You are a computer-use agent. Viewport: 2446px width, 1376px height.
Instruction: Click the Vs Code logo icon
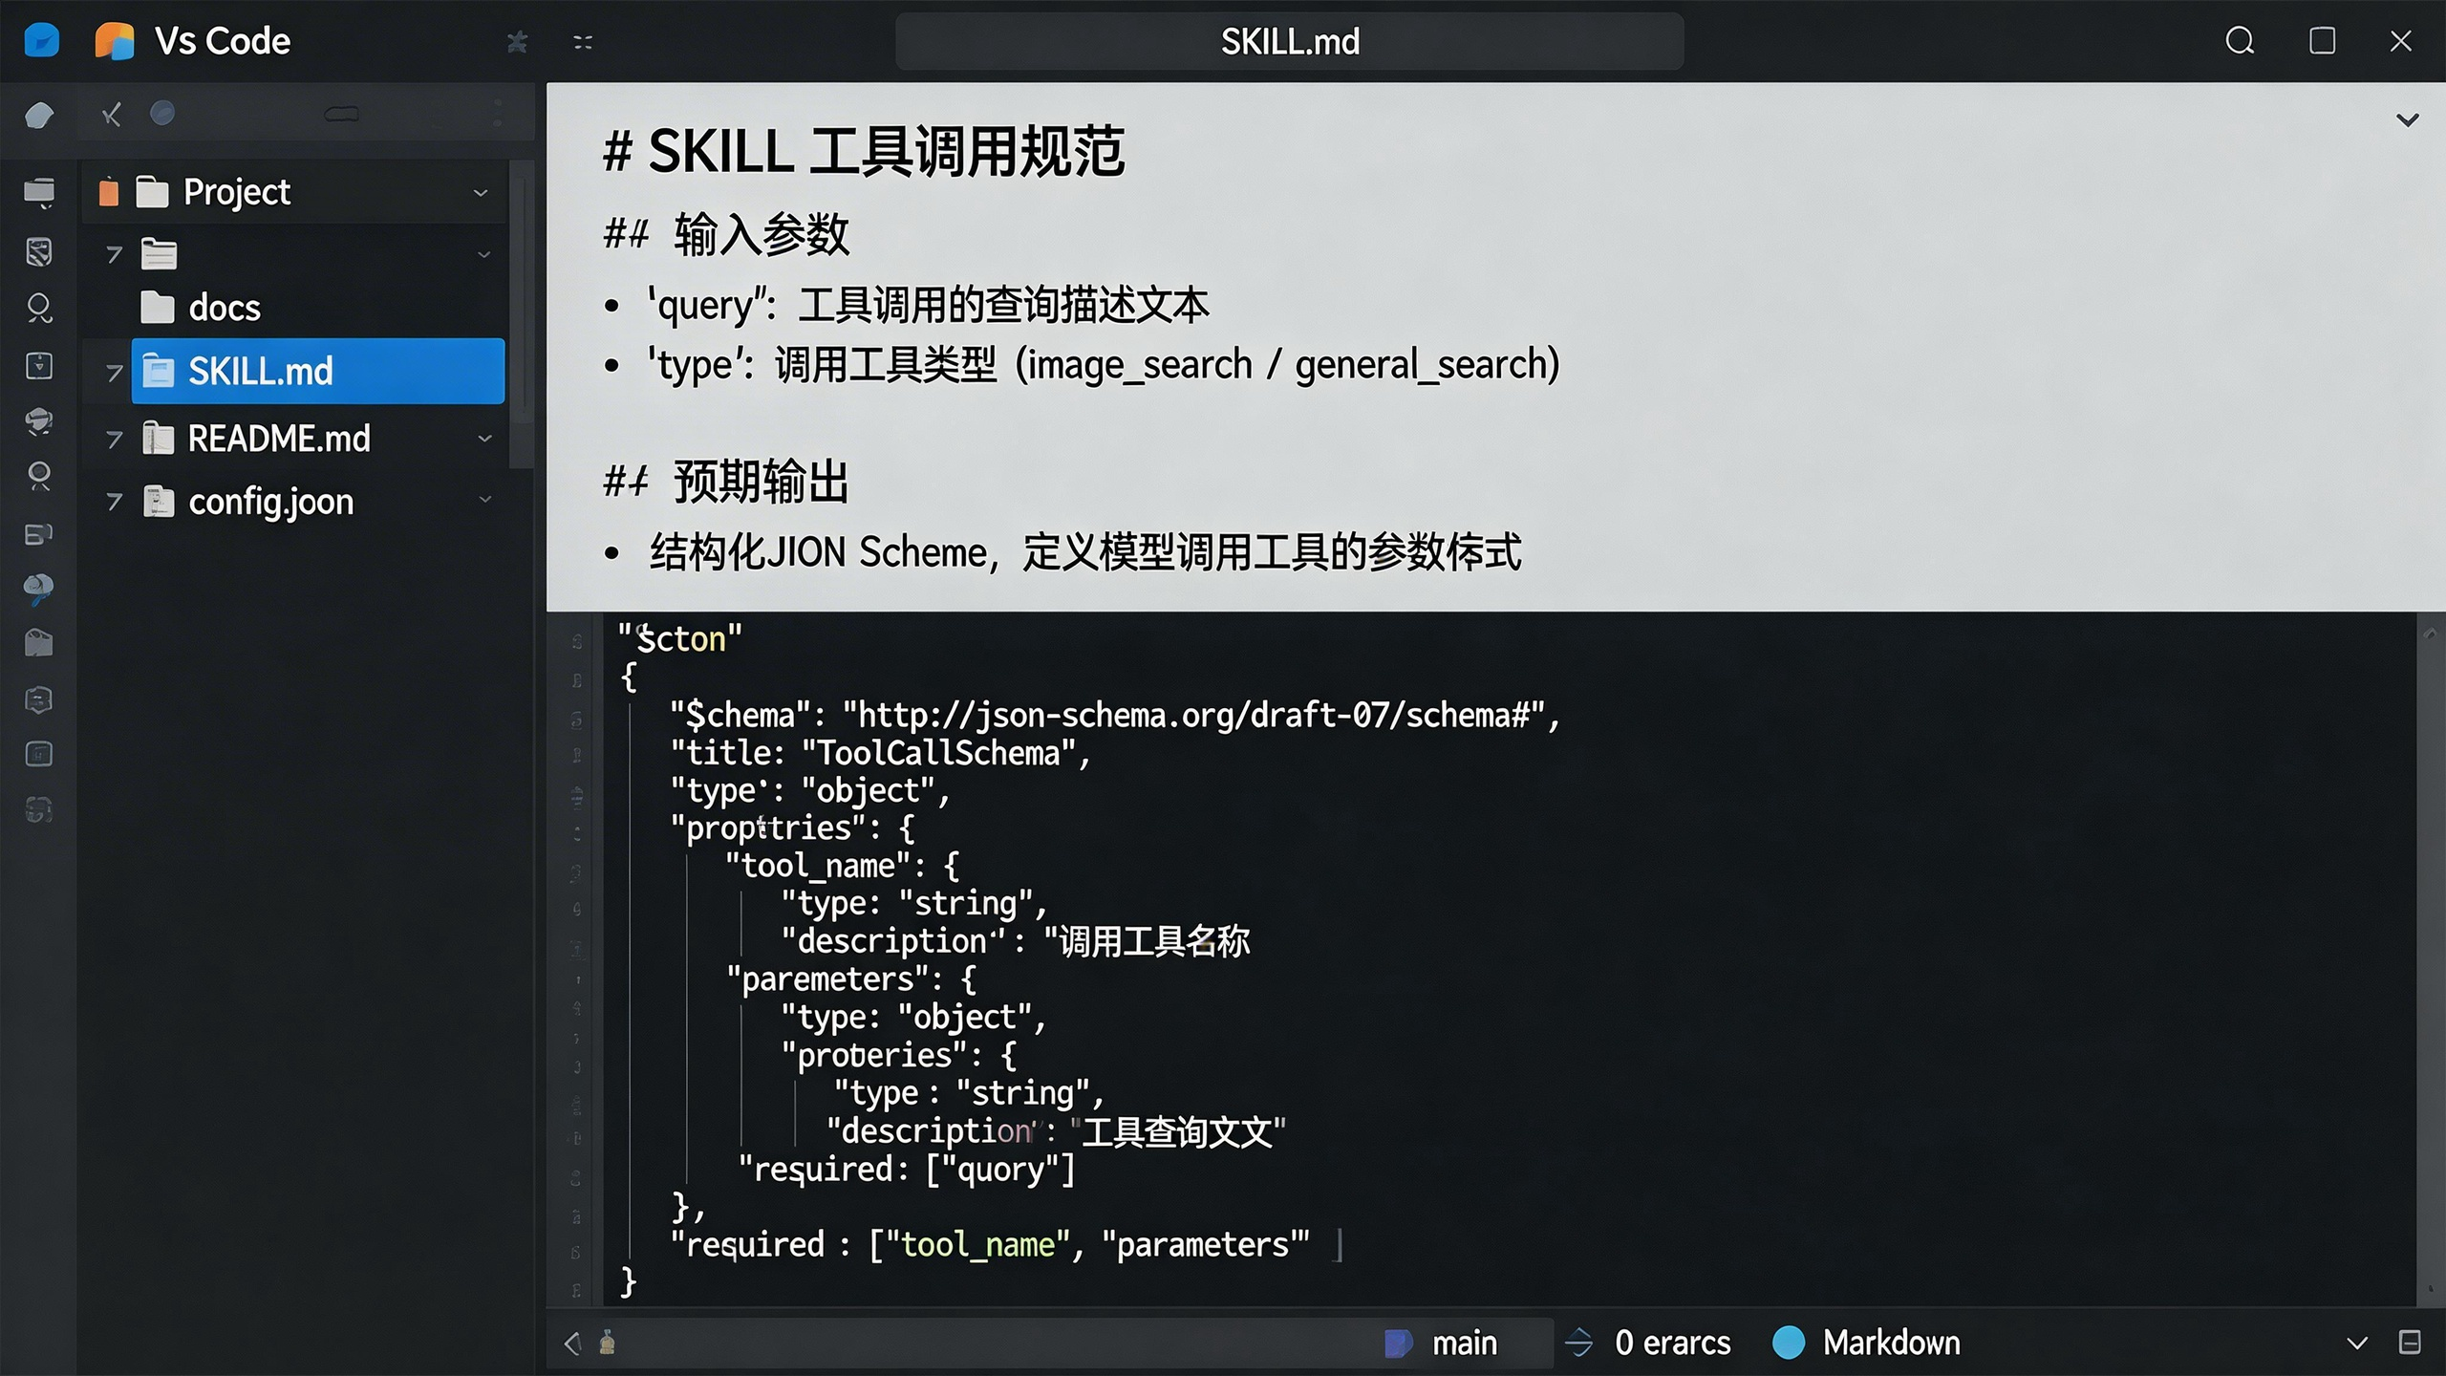pyautogui.click(x=115, y=41)
